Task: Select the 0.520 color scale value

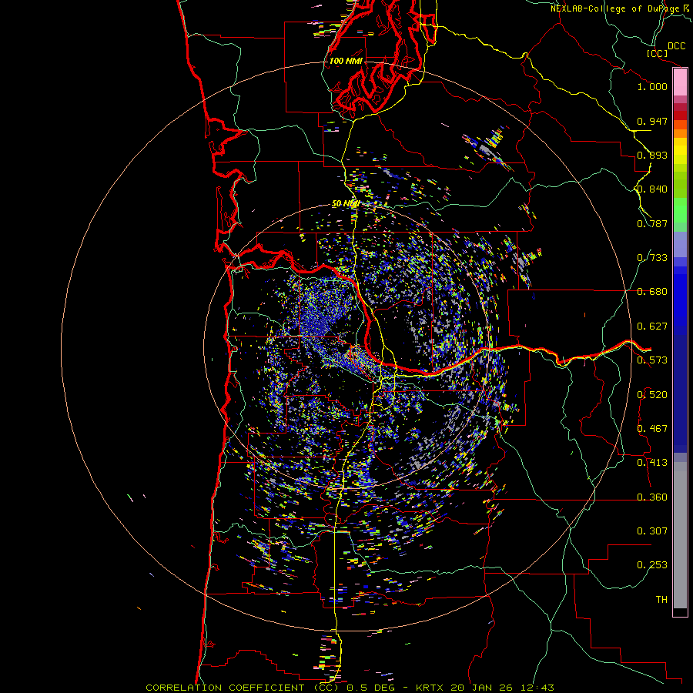Action: click(652, 395)
